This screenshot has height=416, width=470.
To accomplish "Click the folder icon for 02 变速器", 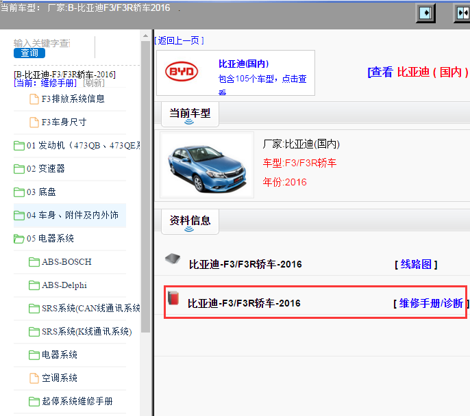I will pyautogui.click(x=19, y=169).
